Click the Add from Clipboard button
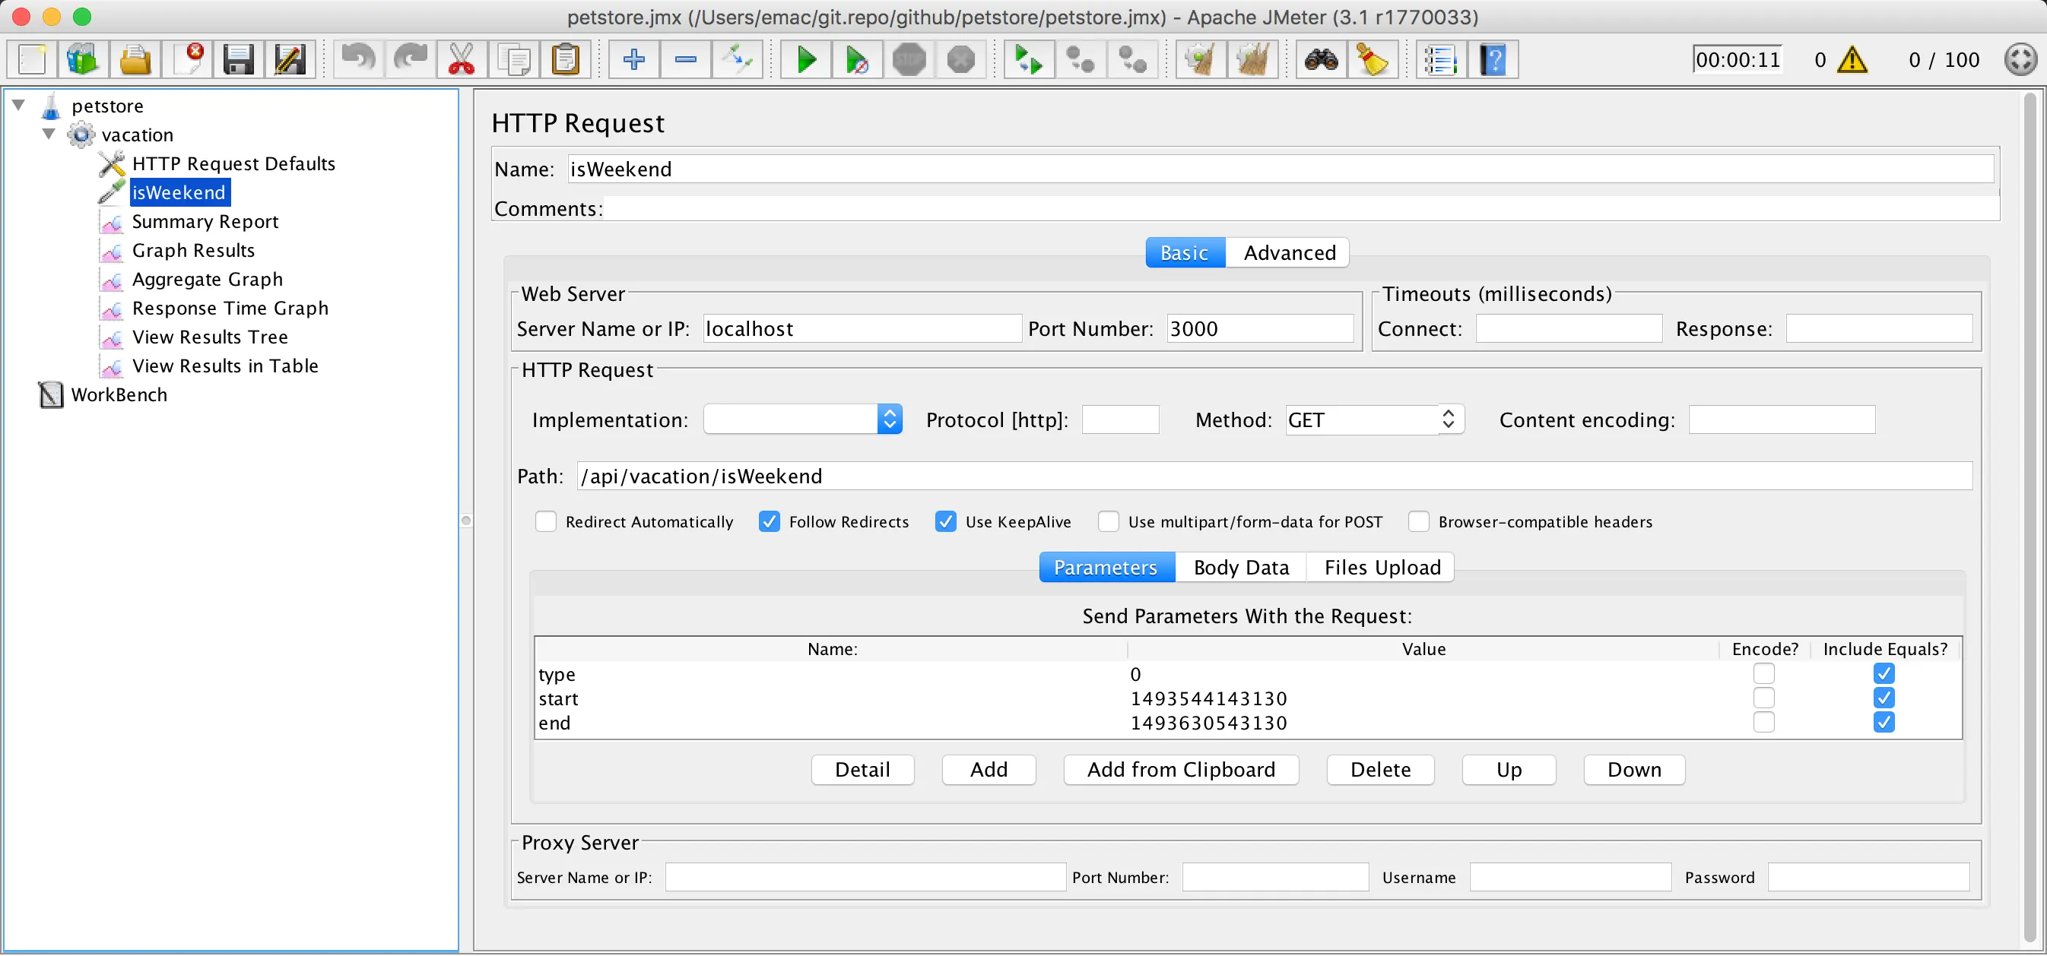The image size is (2047, 956). [x=1181, y=769]
